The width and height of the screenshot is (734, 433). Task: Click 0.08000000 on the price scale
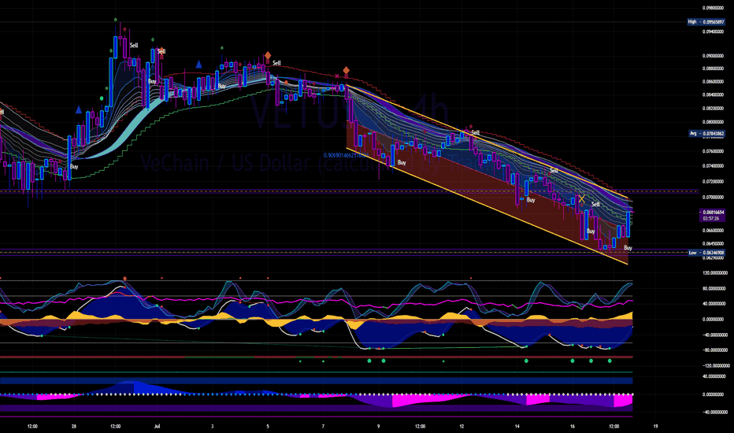714,122
